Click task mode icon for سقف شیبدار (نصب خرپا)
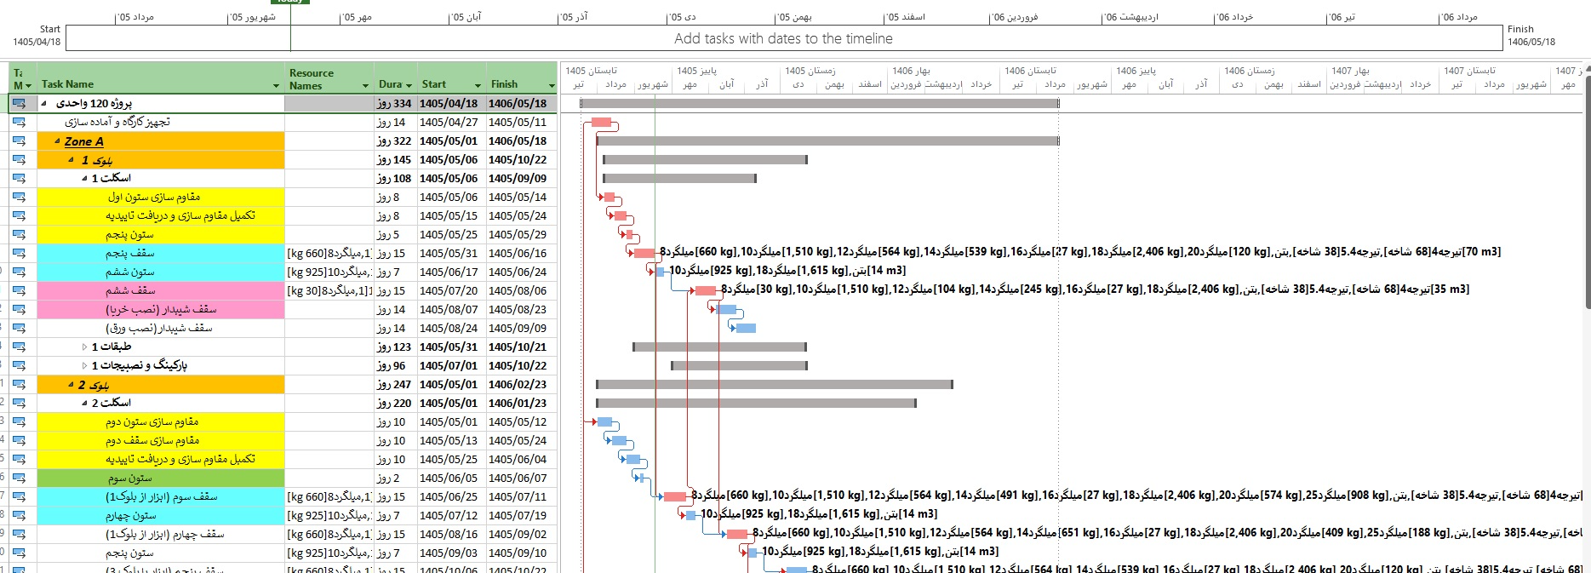 coord(19,309)
